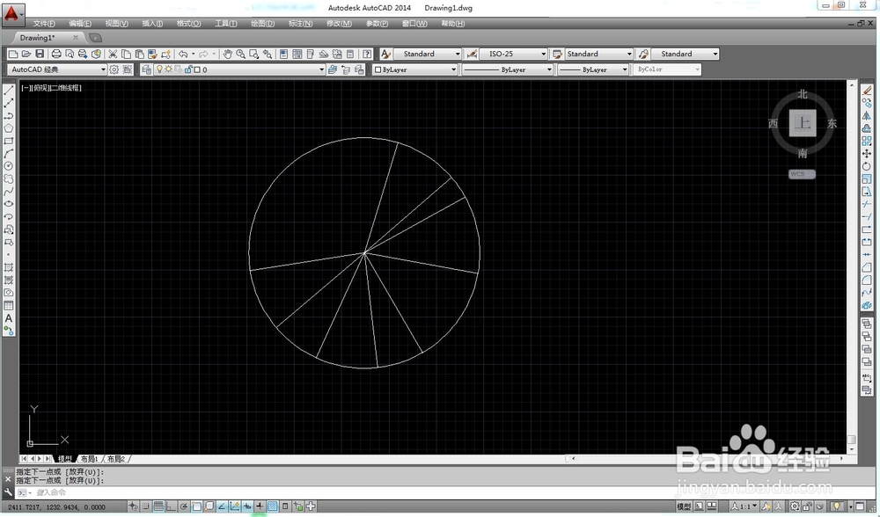Toggle Object Snap in status bar
Screen dimensions: 880x517
point(196,506)
